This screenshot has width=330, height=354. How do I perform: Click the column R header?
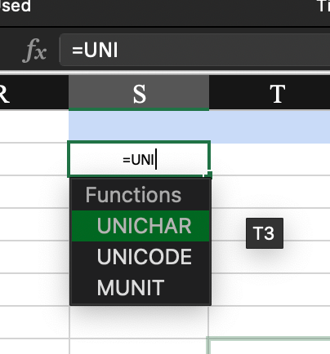pos(34,93)
